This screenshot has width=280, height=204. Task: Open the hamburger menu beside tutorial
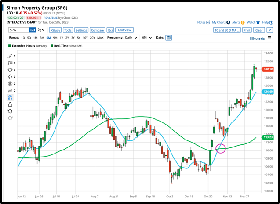pos(269,38)
